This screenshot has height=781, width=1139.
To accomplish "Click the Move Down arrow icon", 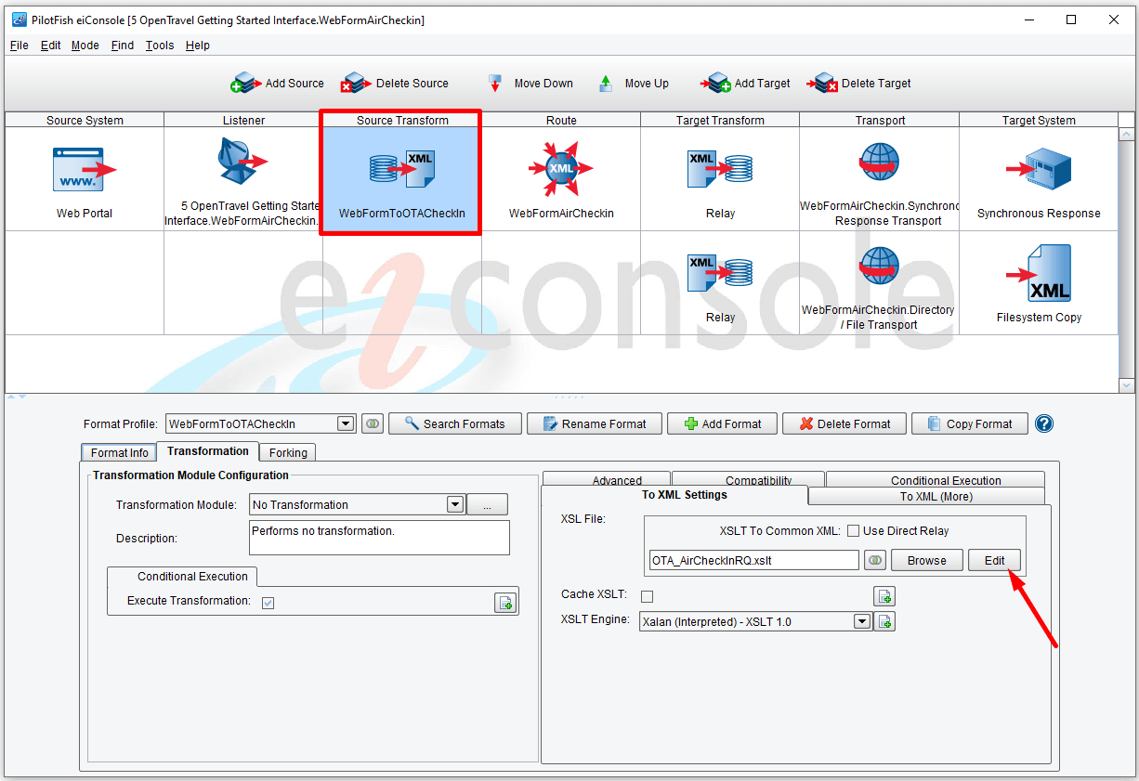I will click(x=495, y=84).
